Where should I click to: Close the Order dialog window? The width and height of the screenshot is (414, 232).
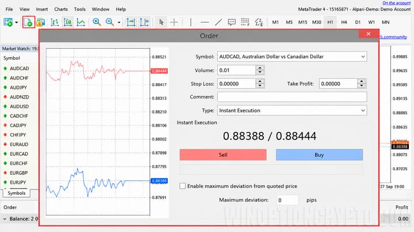pyautogui.click(x=369, y=34)
